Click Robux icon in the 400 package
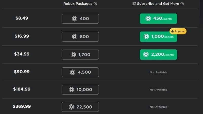203x114 pixels. click(x=74, y=19)
